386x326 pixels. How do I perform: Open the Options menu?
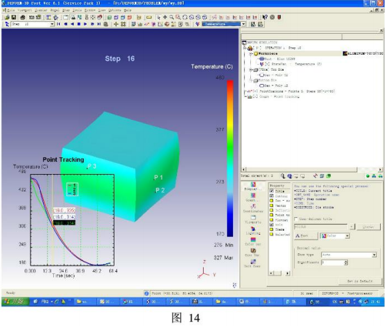coord(114,10)
